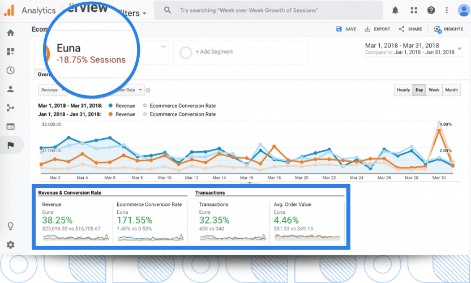Open Discover lightbulb icon in sidebar

pyautogui.click(x=11, y=226)
